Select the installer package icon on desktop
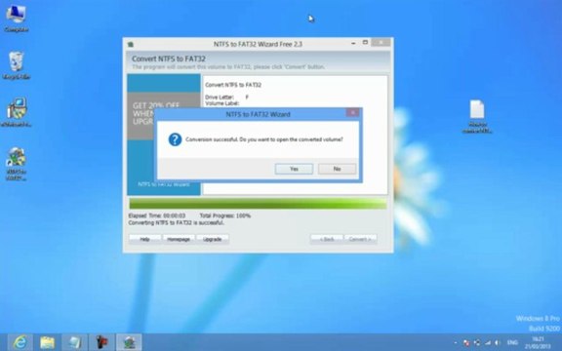This screenshot has height=351, width=562. point(17,112)
